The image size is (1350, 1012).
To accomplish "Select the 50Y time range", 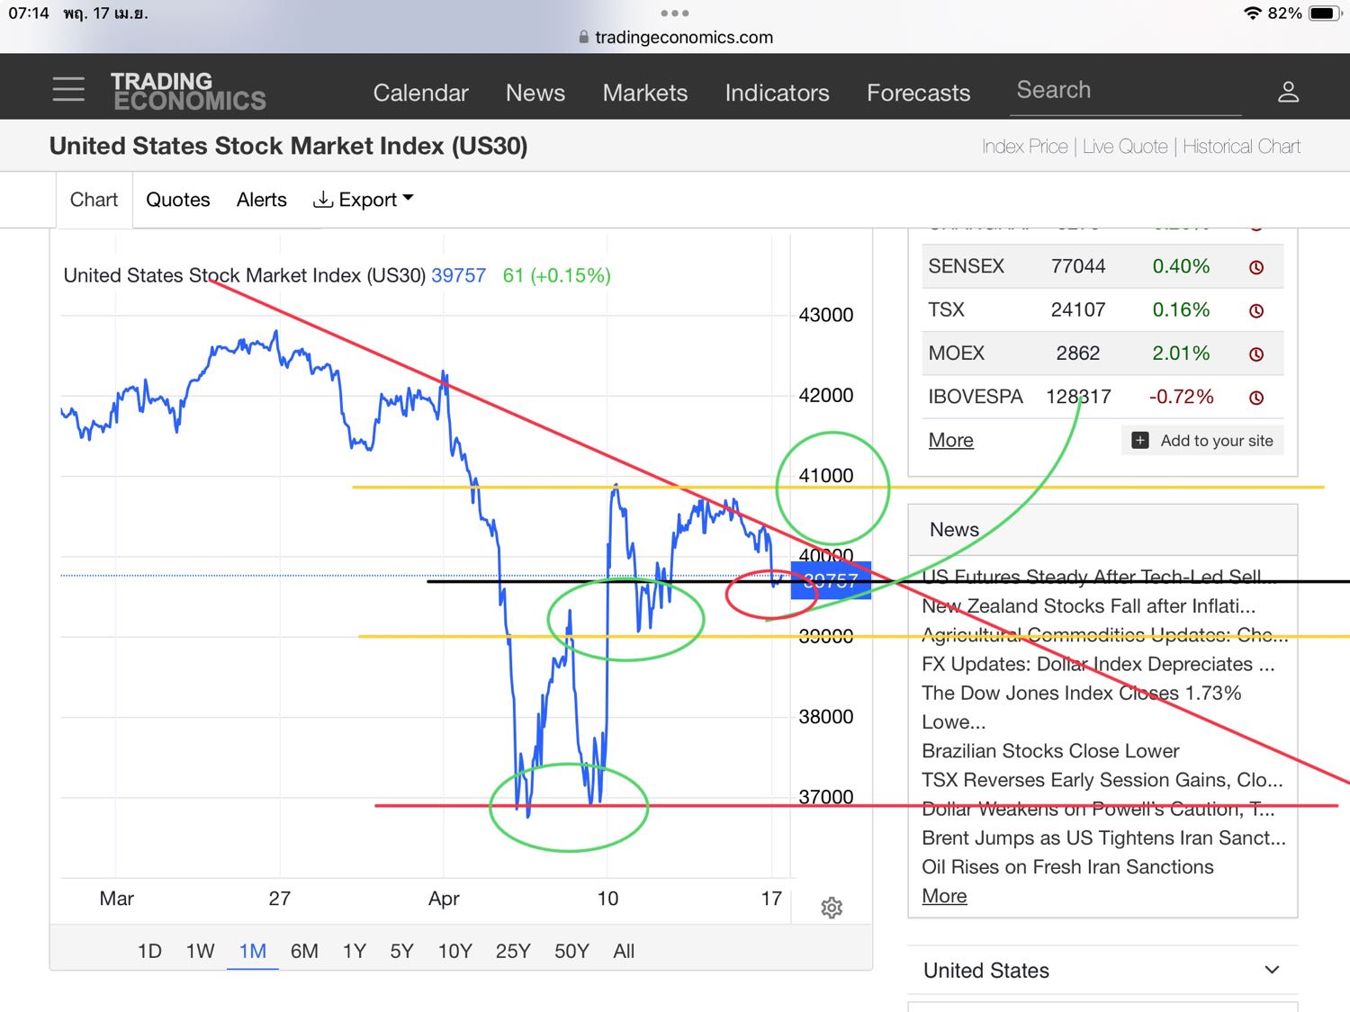I will click(571, 951).
